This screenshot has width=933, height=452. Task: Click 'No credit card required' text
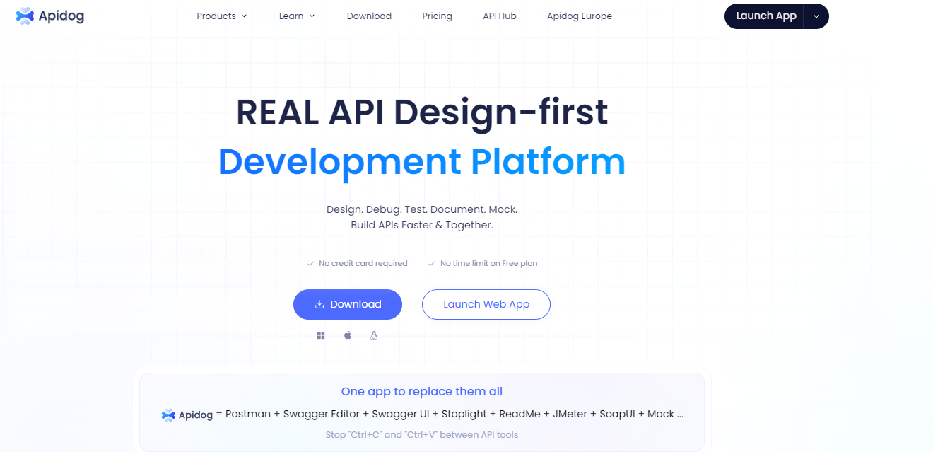363,263
